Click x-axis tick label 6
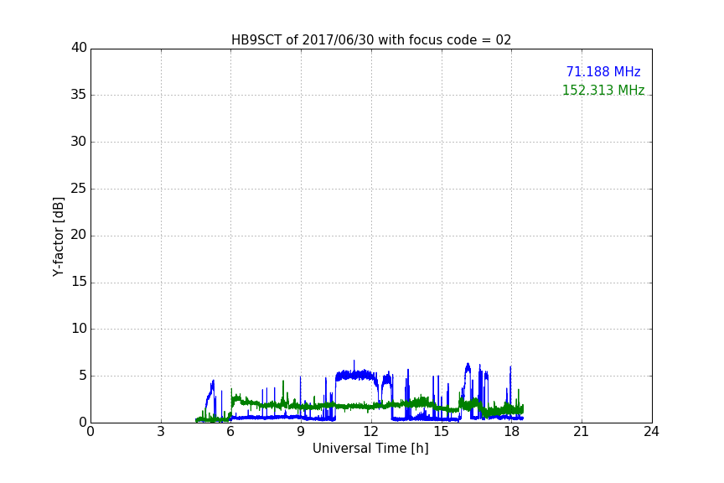The image size is (724, 483). (x=231, y=432)
